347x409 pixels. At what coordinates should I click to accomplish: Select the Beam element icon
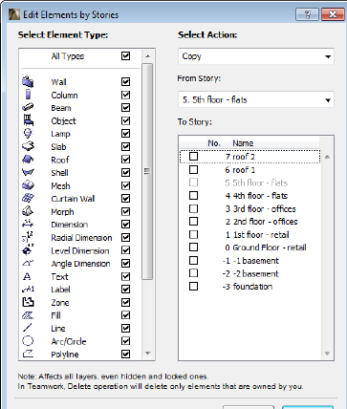[28, 107]
